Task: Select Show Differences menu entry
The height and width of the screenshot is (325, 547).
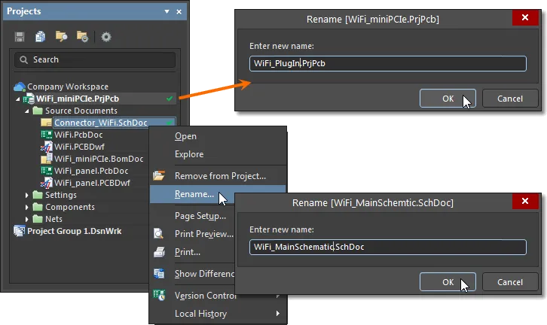Action: point(204,274)
